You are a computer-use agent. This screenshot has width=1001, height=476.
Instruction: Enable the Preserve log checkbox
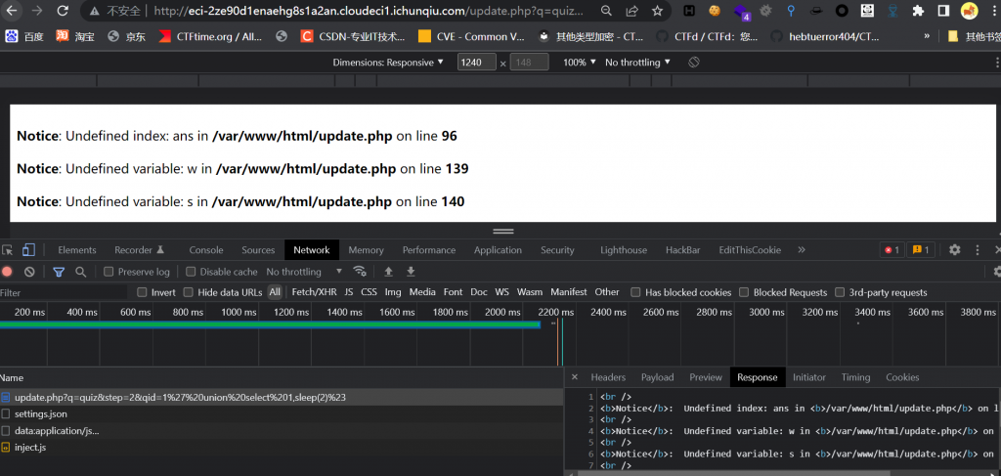click(109, 272)
